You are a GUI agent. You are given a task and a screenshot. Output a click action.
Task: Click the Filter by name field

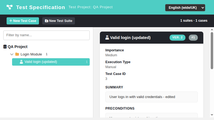pyautogui.click(x=46, y=35)
